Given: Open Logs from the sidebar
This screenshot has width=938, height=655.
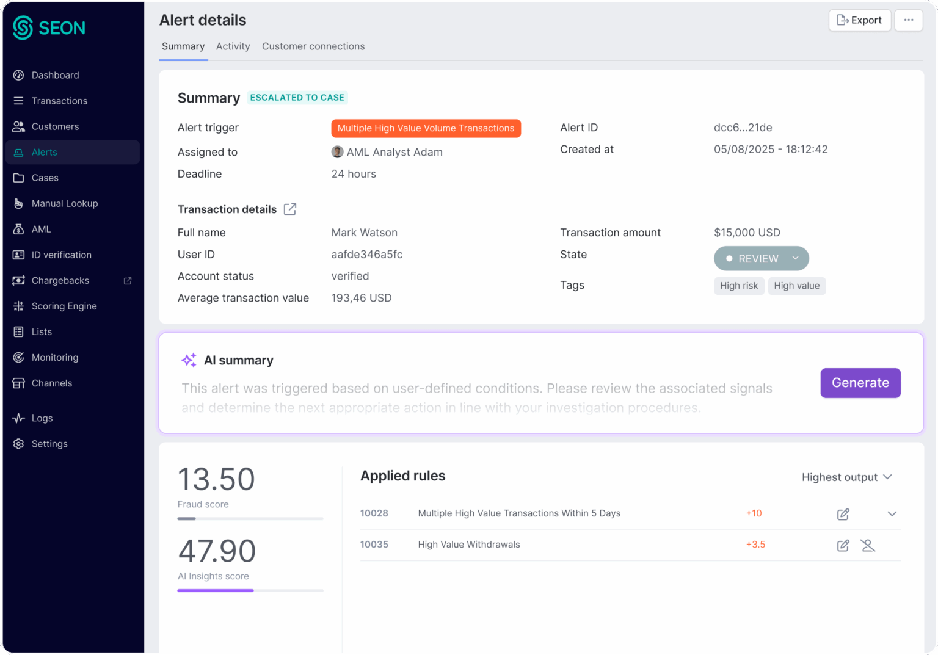Looking at the screenshot, I should tap(41, 418).
